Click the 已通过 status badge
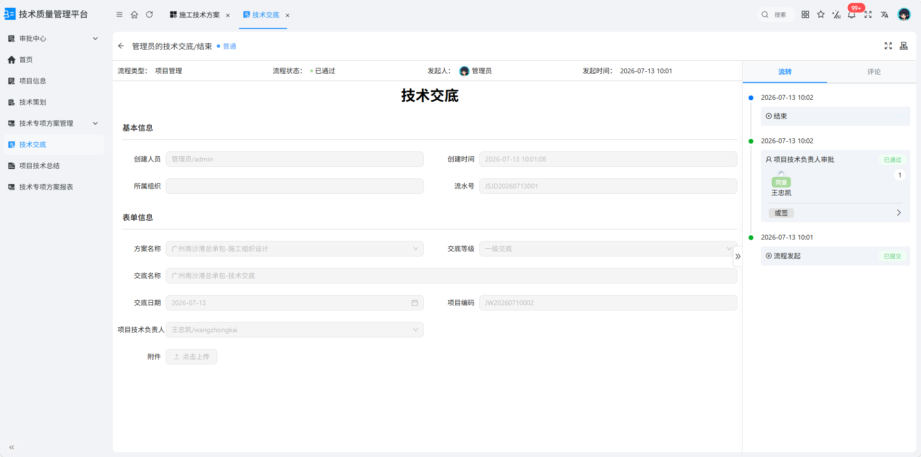 click(x=893, y=160)
